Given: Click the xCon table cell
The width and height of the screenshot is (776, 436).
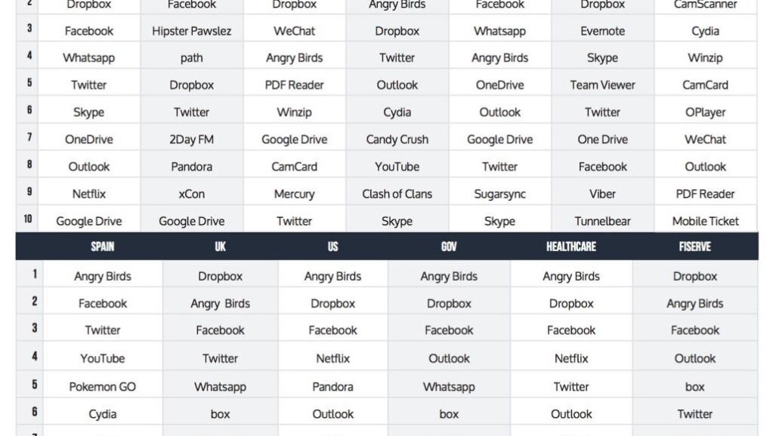Looking at the screenshot, I should 192,194.
